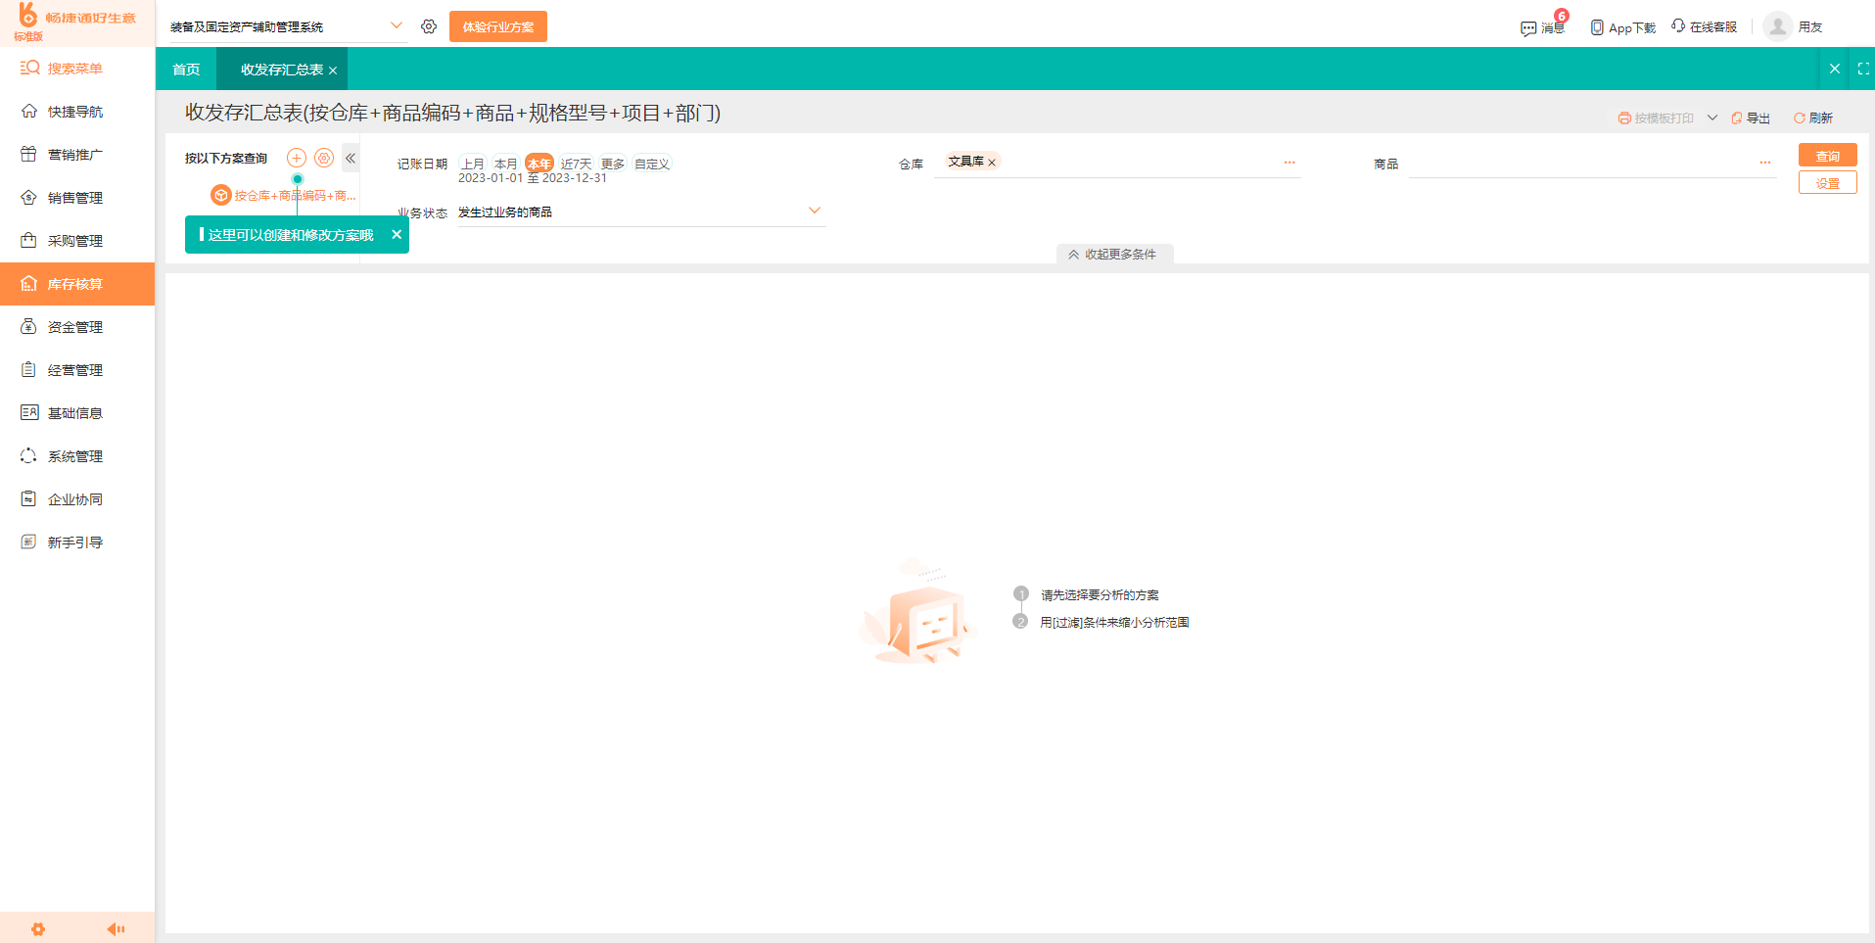
Task: Click the 查询 query button
Action: 1827,155
